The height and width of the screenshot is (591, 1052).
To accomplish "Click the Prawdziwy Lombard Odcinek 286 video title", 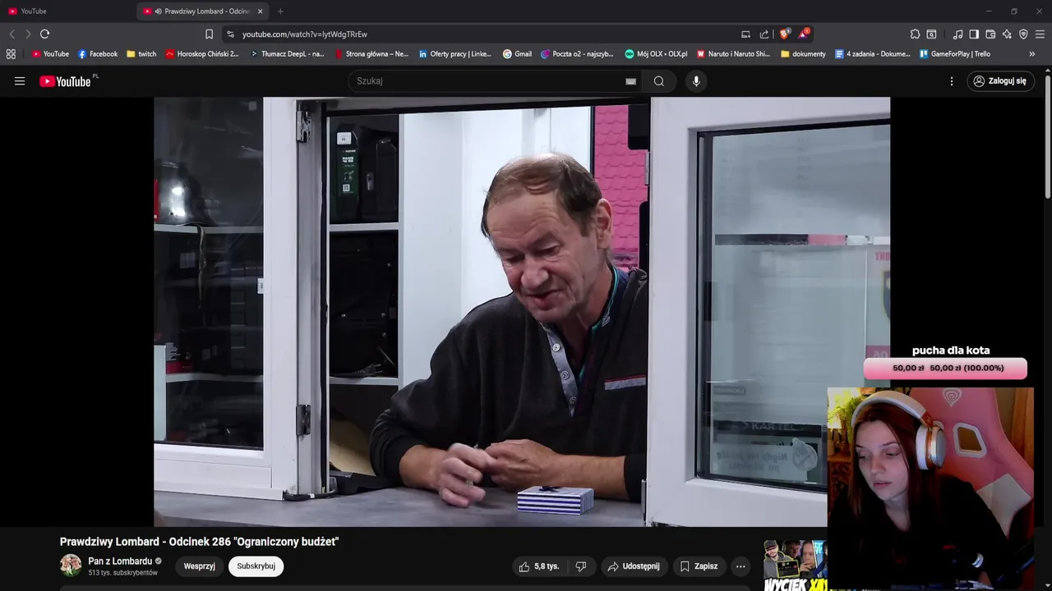I will point(199,542).
